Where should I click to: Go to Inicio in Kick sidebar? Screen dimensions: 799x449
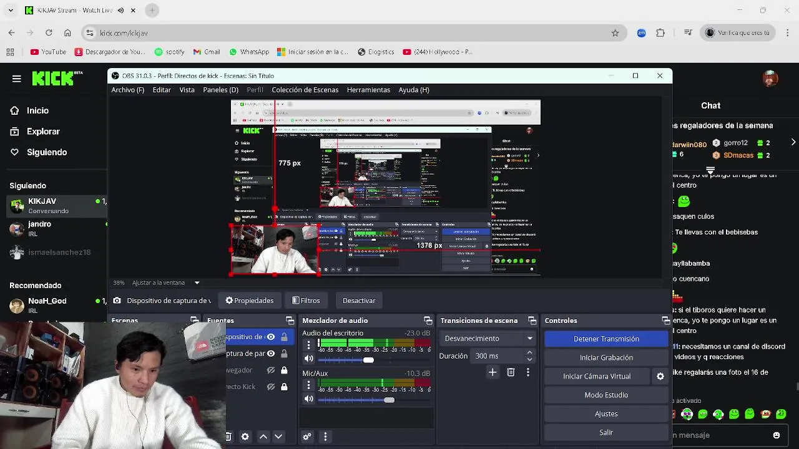(37, 110)
